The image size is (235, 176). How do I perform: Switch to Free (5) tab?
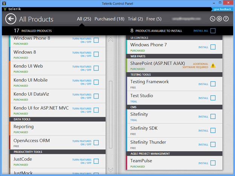point(154,19)
